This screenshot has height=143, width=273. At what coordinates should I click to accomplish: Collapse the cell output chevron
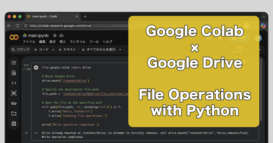coord(26,133)
